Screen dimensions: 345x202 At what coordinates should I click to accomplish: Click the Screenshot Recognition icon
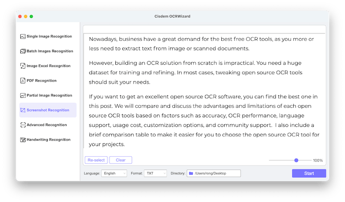pos(23,110)
